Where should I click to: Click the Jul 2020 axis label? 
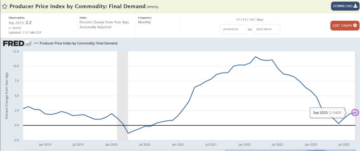tap(144, 144)
